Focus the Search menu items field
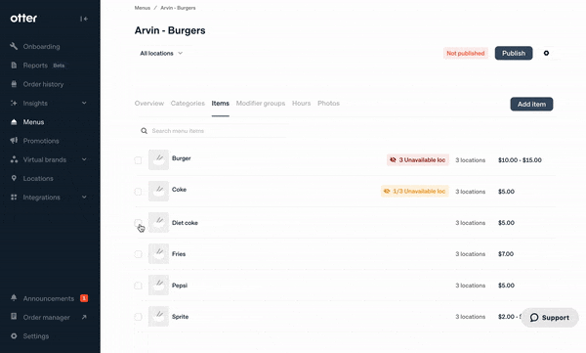586x353 pixels. click(x=213, y=131)
